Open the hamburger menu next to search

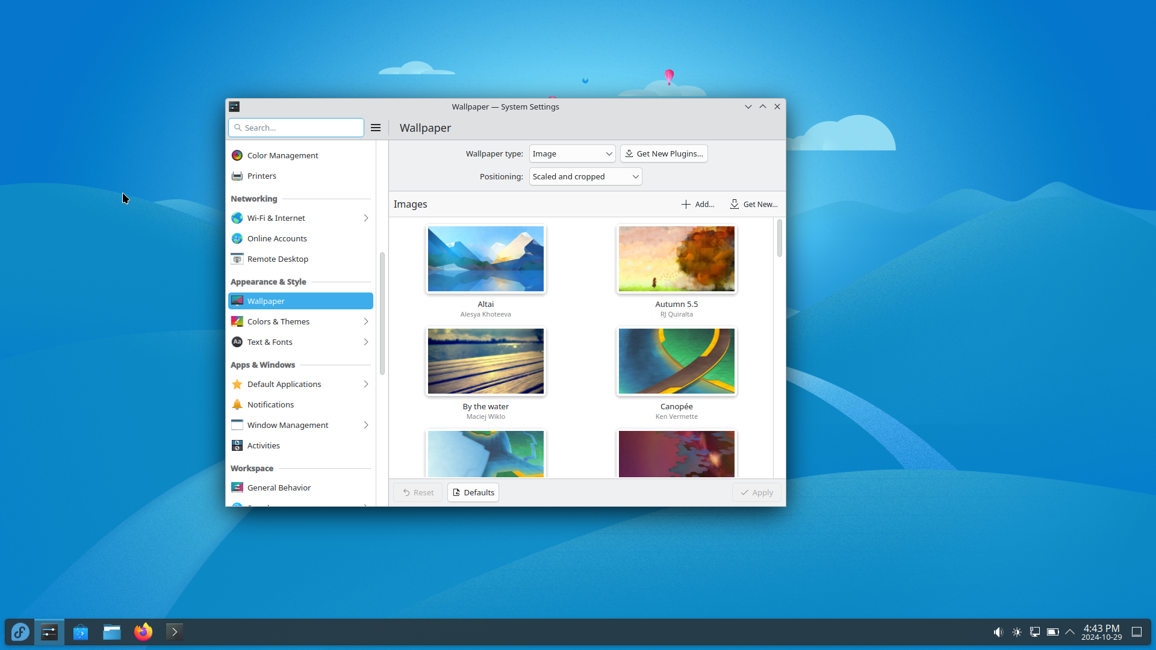click(376, 128)
